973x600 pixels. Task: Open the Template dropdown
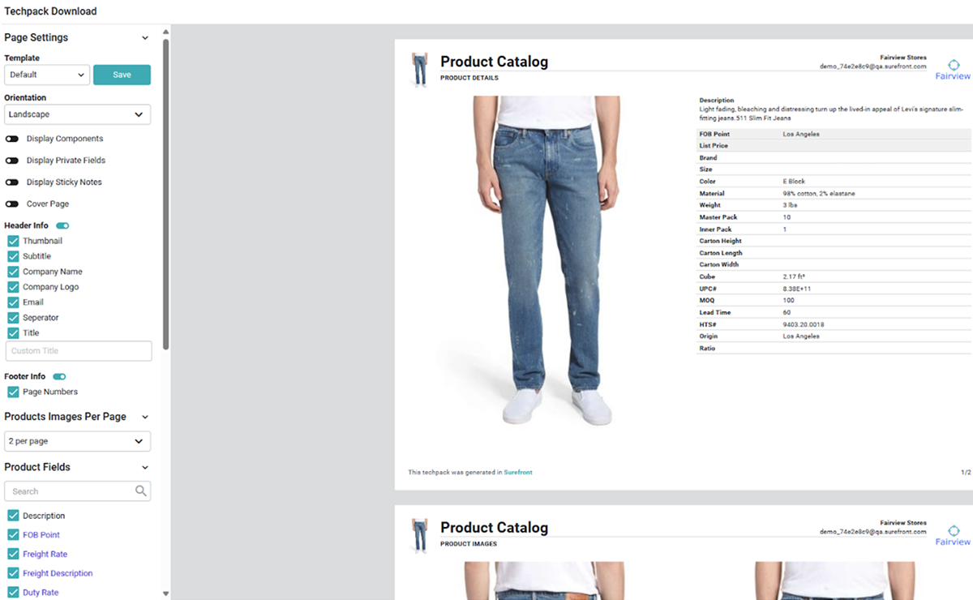click(46, 75)
